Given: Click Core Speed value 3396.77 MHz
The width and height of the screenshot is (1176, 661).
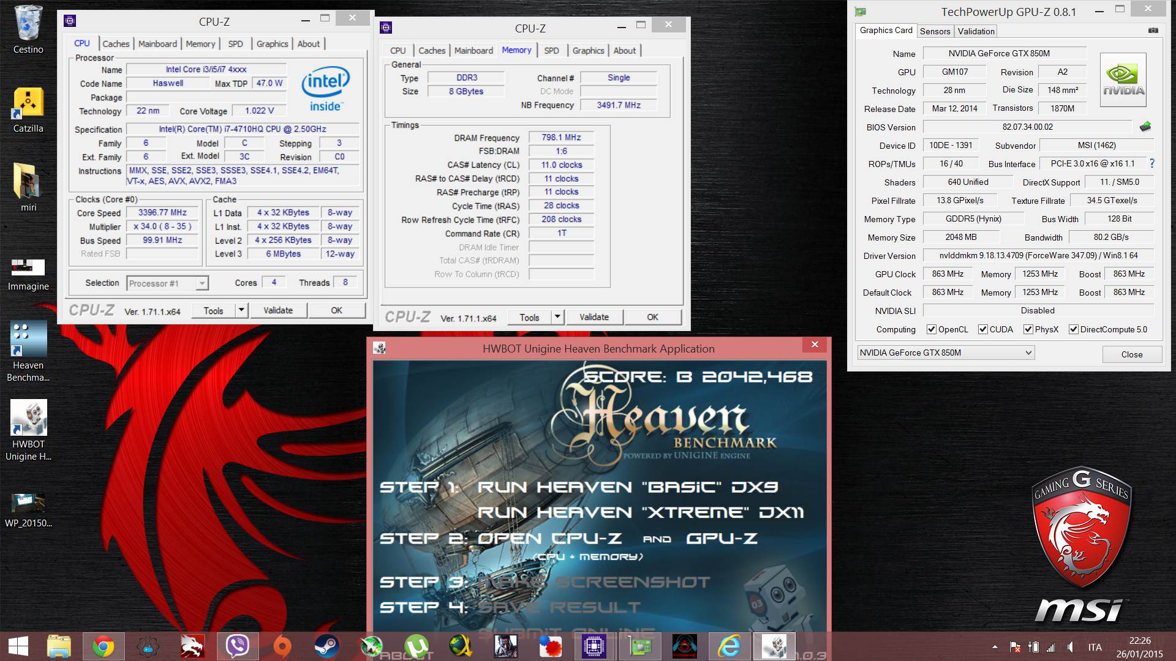Looking at the screenshot, I should click(x=162, y=212).
